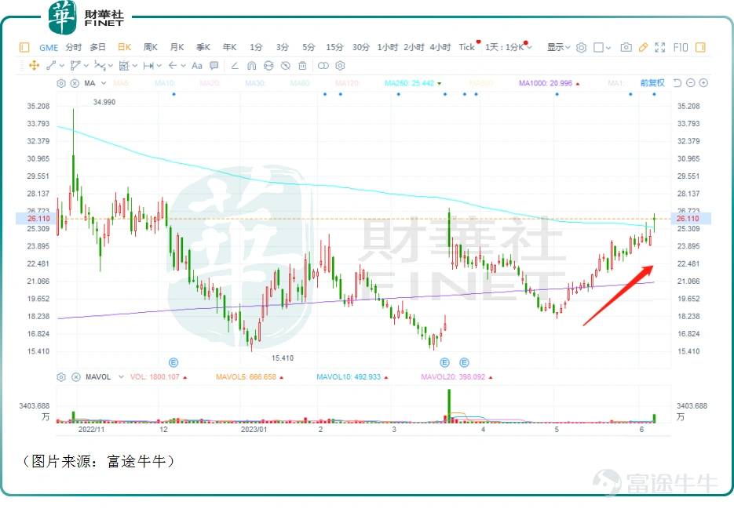
Task: Open MAVOL indicator settings gear
Action: (x=61, y=377)
